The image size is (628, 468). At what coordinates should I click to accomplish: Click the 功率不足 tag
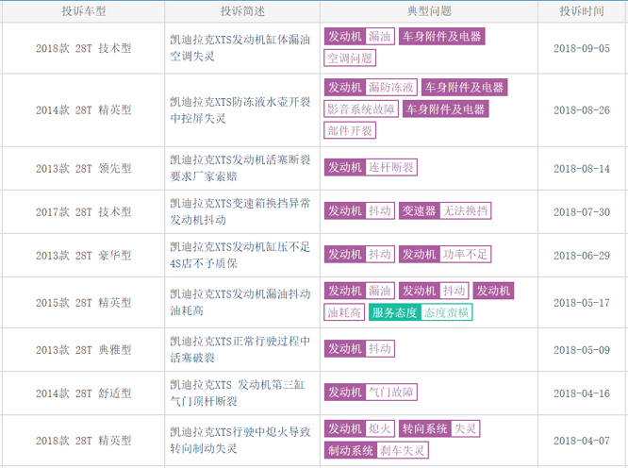point(465,255)
